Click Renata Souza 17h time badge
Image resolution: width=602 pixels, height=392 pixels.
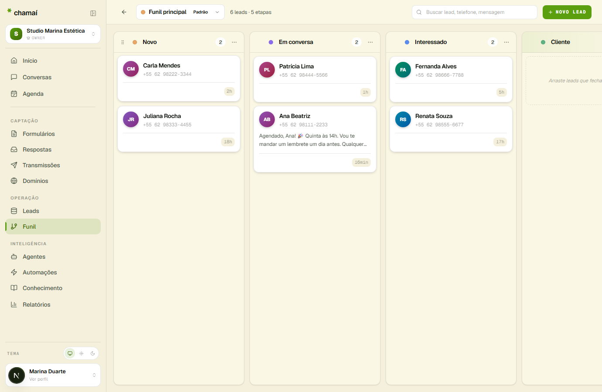click(500, 142)
